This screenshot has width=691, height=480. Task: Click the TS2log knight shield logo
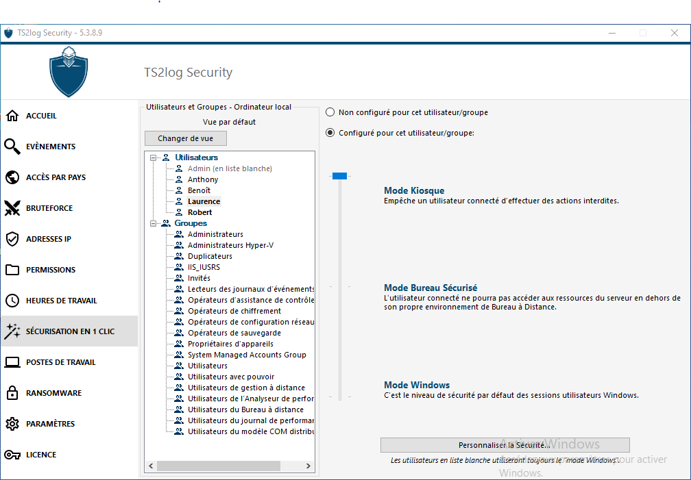tap(69, 72)
